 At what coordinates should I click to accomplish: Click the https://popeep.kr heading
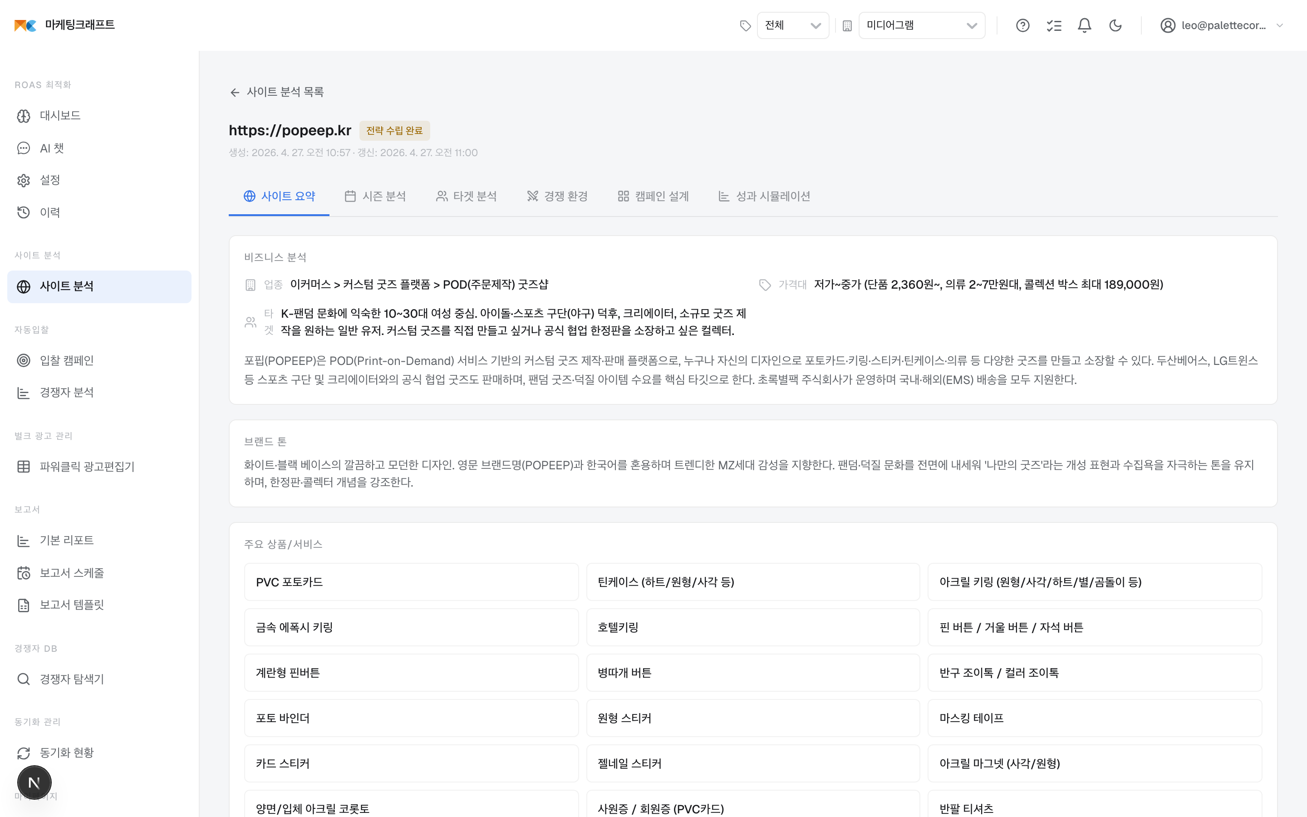click(290, 130)
